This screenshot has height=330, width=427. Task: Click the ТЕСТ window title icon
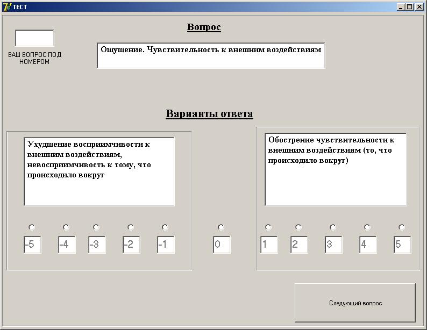pos(7,7)
